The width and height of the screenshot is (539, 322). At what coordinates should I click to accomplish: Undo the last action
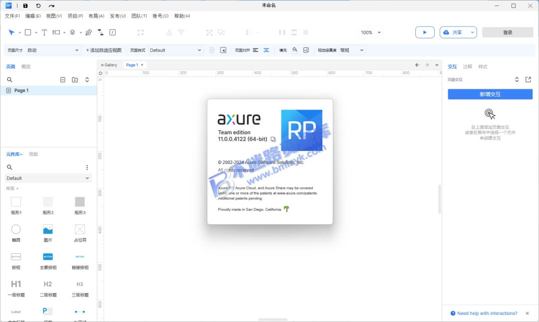[38, 5]
